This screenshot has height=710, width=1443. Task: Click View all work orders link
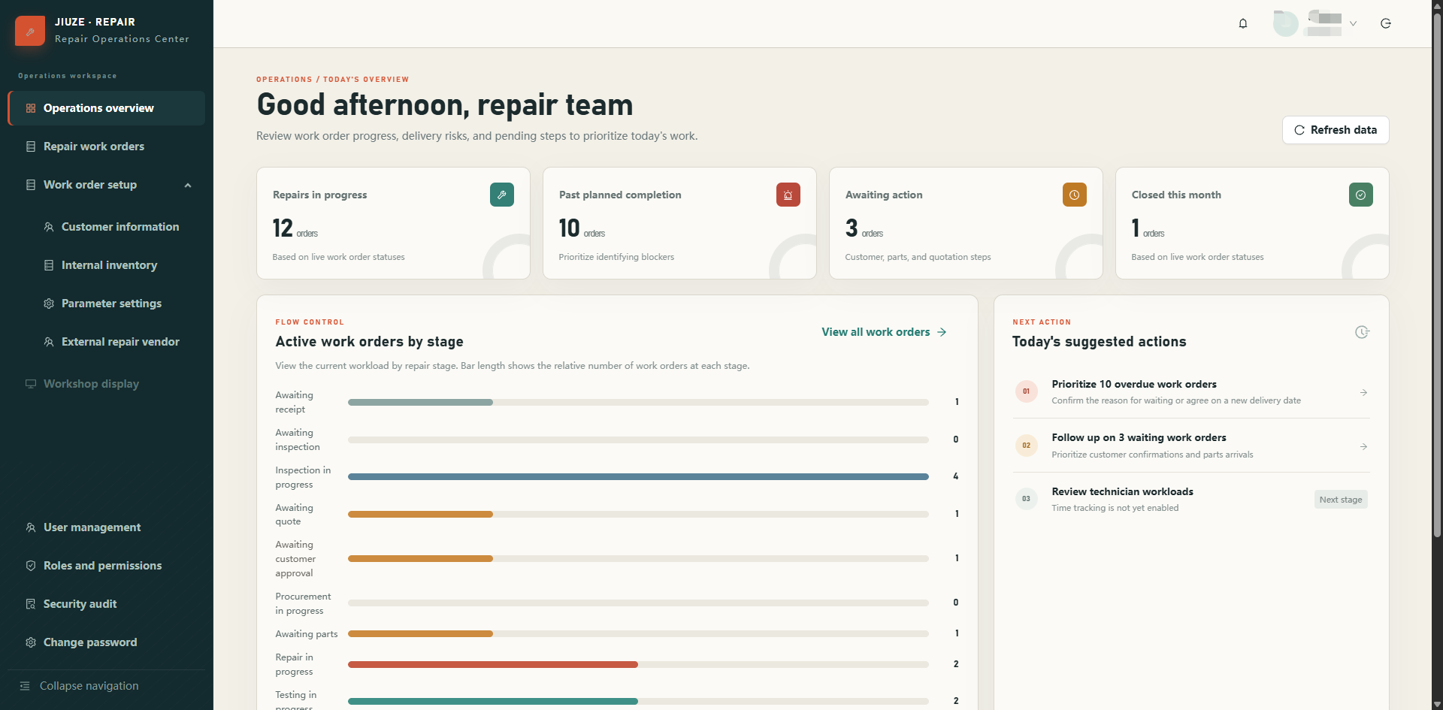coord(884,332)
